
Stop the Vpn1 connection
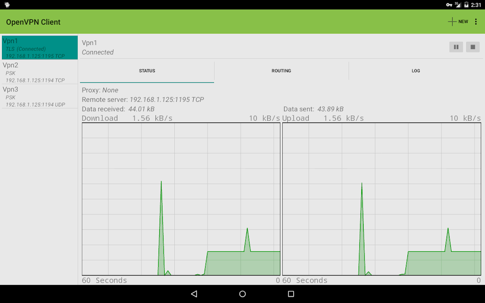tap(473, 47)
